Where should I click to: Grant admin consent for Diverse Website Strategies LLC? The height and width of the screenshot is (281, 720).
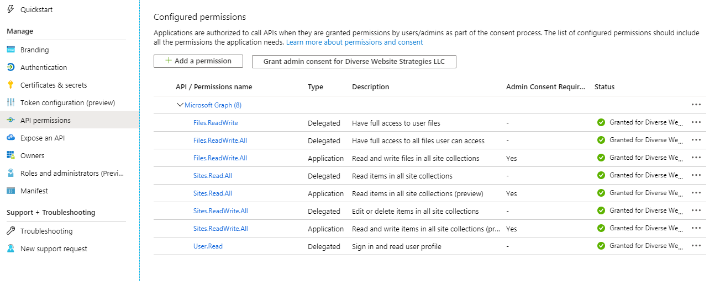[354, 61]
